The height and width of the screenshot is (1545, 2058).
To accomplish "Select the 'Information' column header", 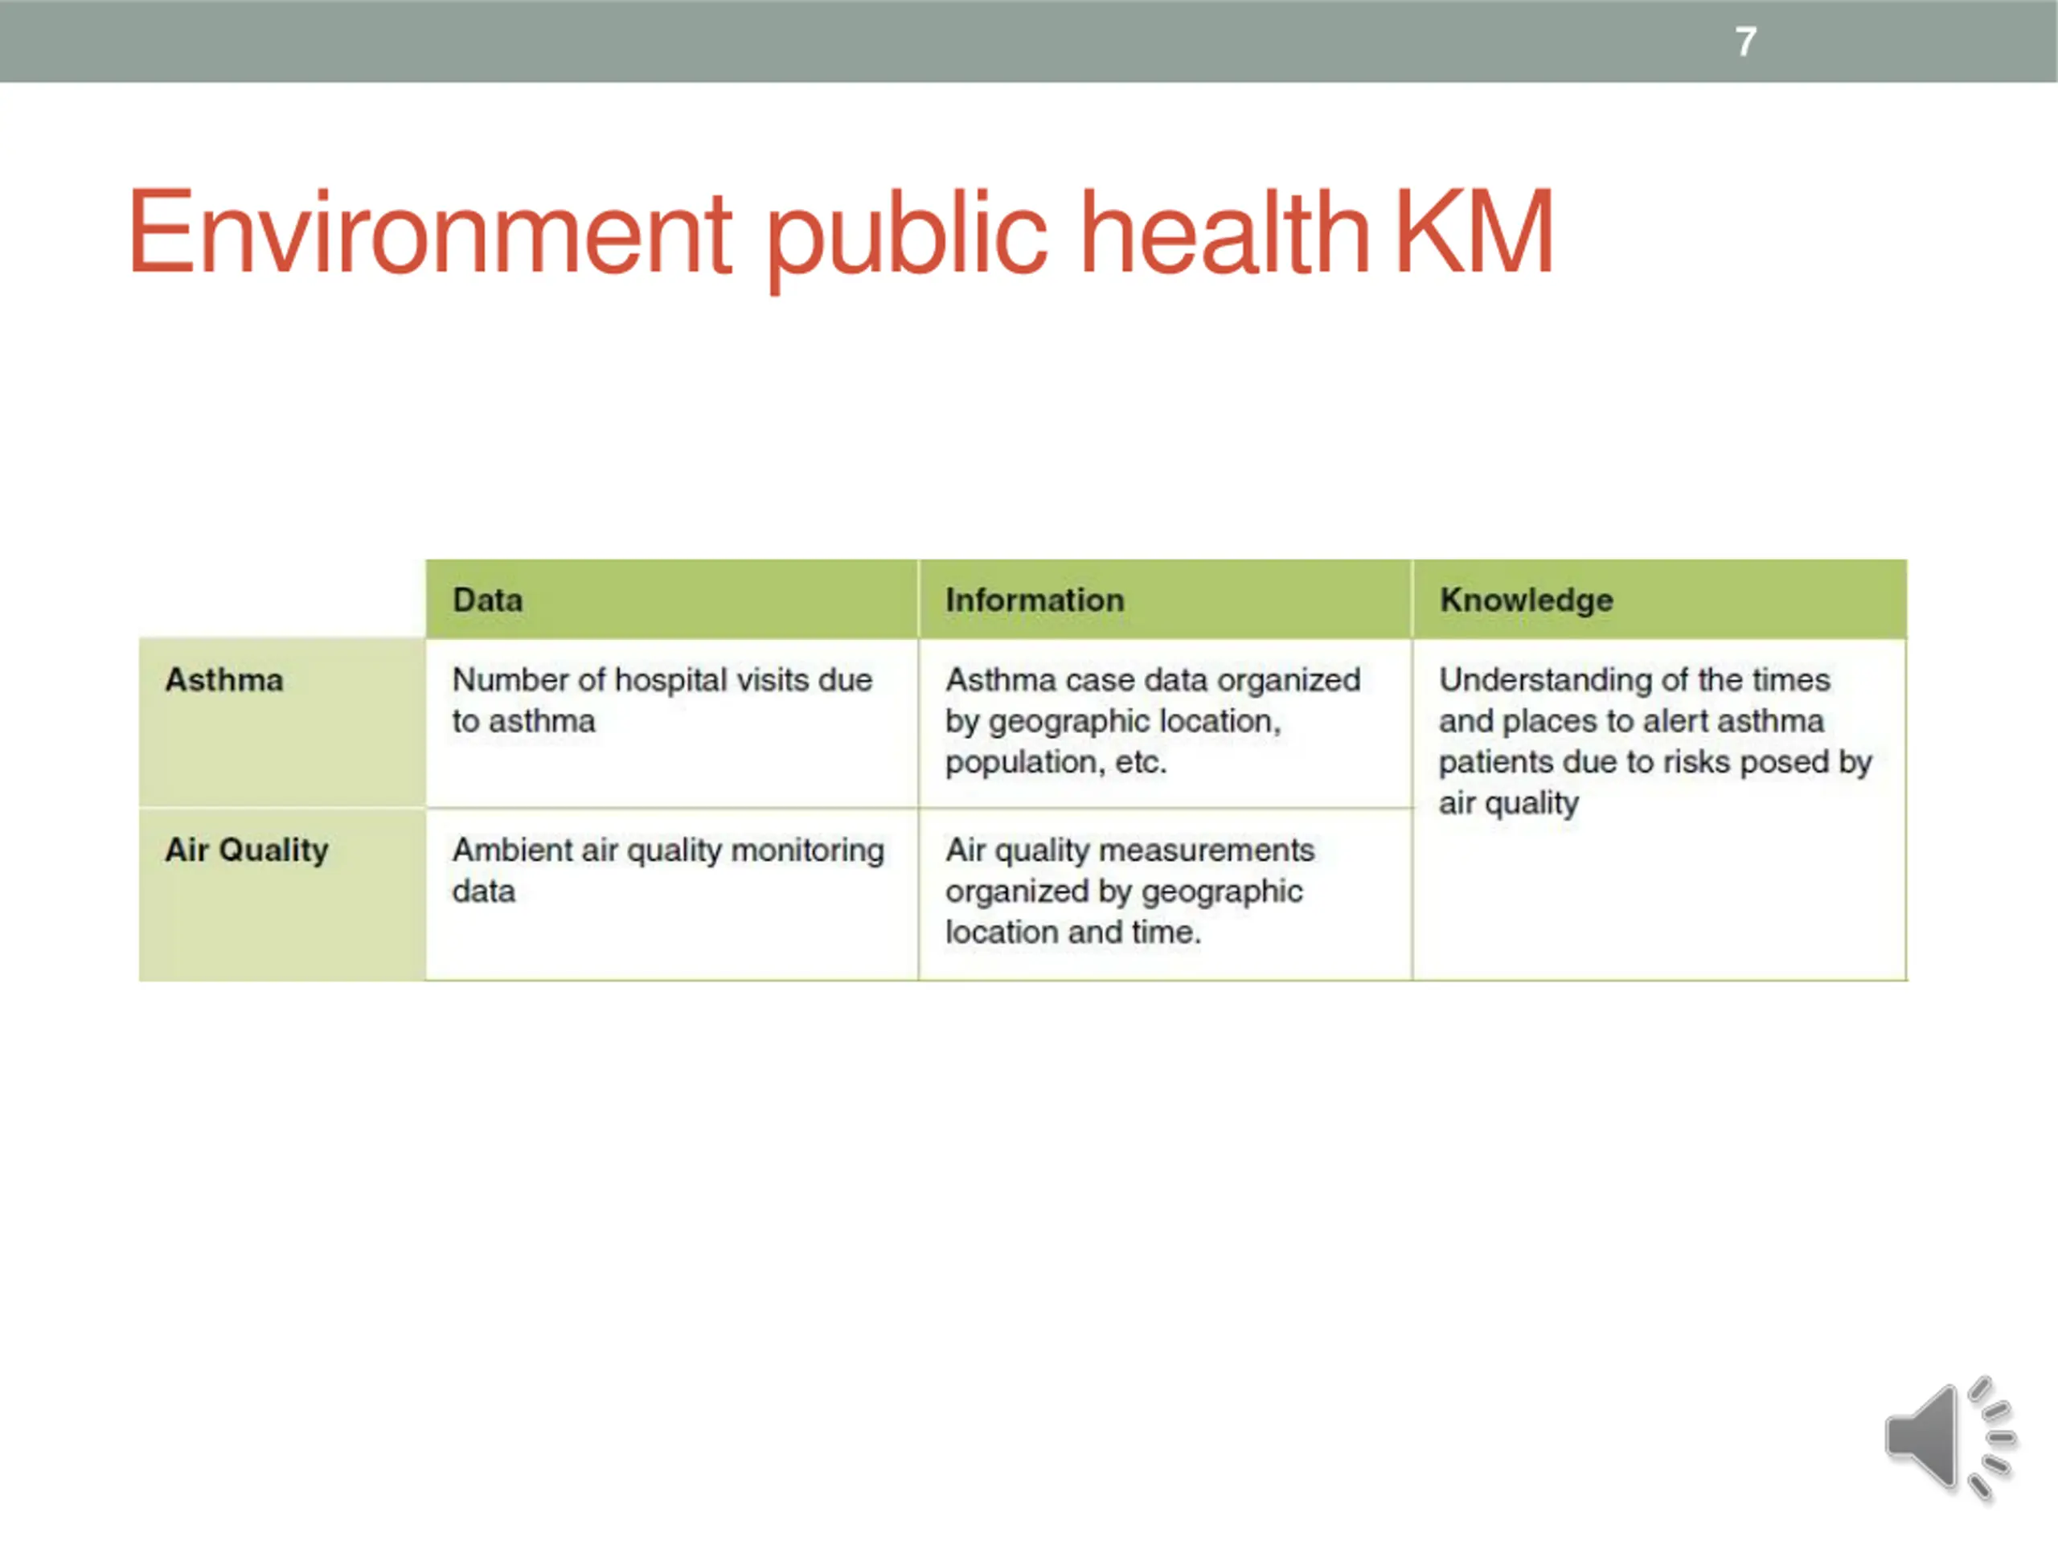I will click(x=1165, y=599).
